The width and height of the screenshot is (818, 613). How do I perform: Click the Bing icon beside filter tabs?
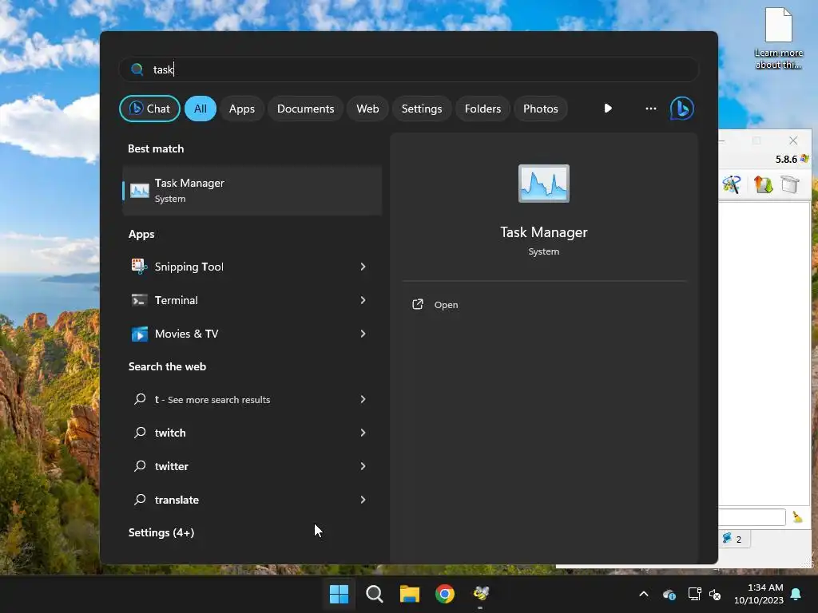point(682,109)
